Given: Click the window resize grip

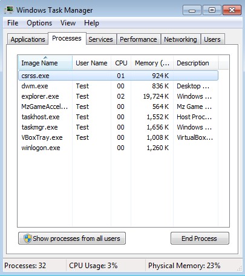Looking at the screenshot, I should point(240,268).
